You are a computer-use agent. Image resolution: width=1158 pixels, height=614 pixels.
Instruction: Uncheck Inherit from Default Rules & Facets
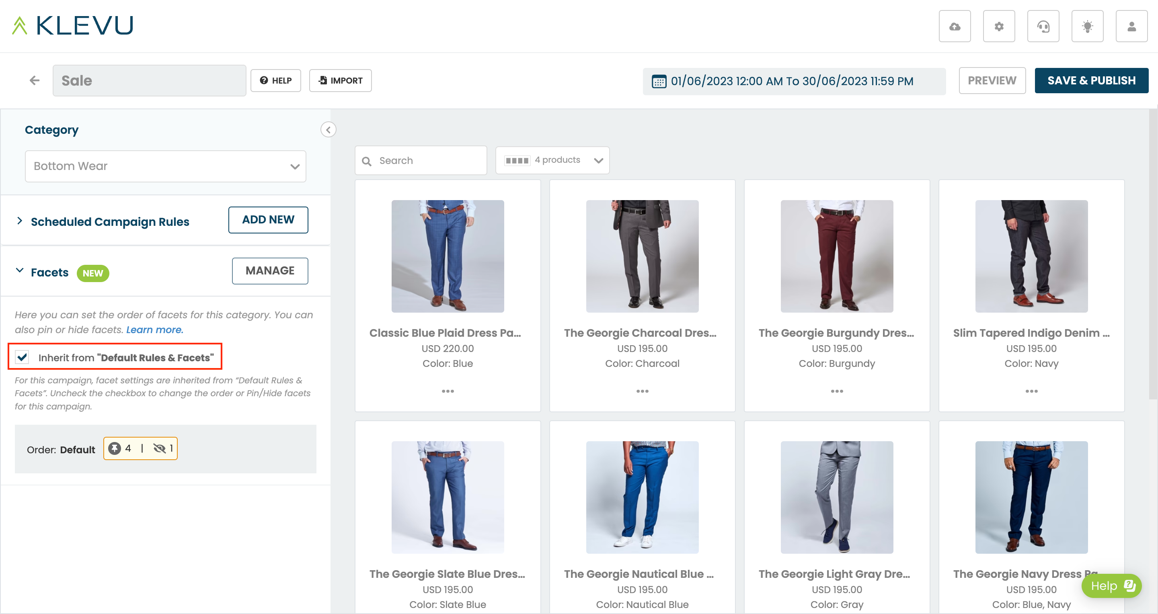(22, 357)
